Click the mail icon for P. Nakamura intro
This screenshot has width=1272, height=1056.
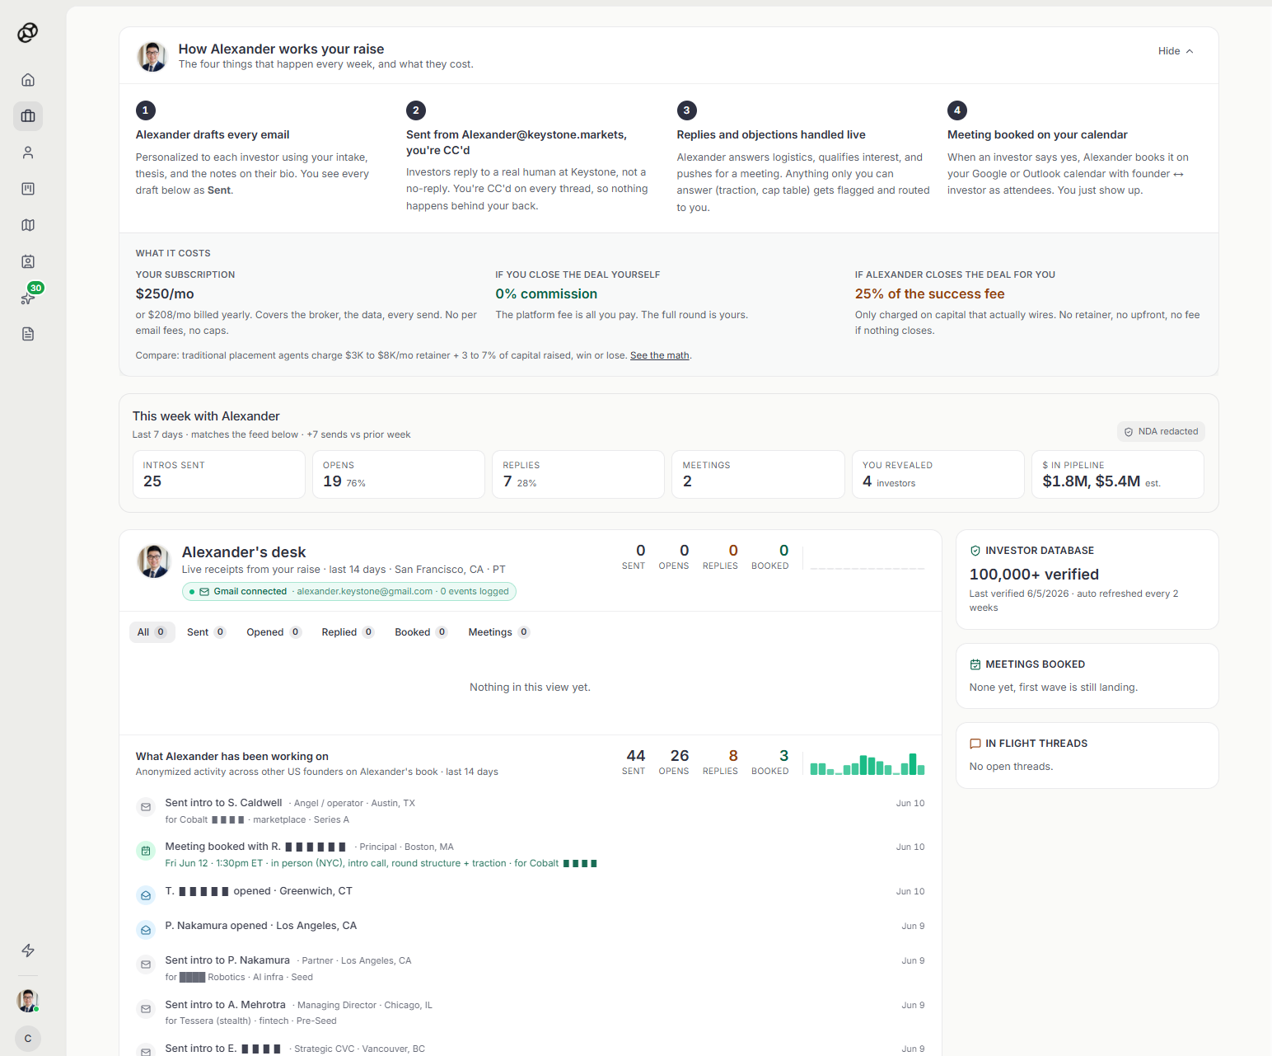(146, 964)
